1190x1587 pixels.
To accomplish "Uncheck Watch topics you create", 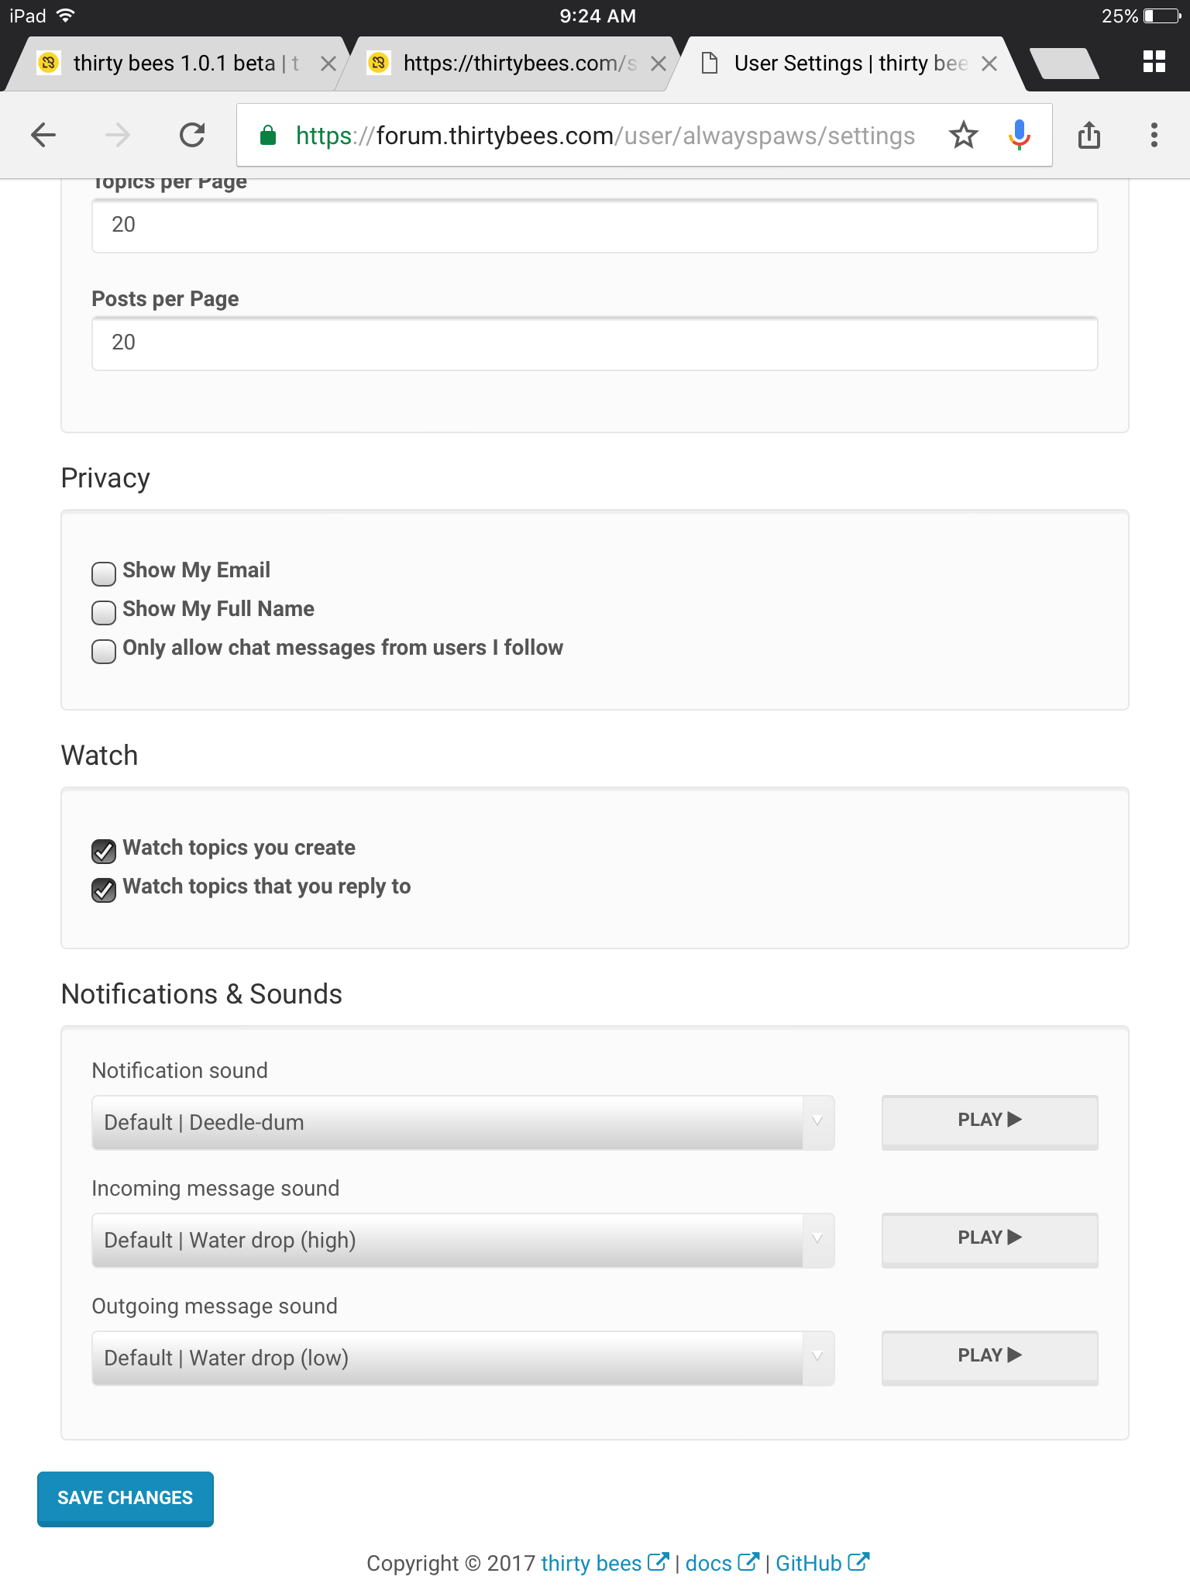I will tap(104, 851).
